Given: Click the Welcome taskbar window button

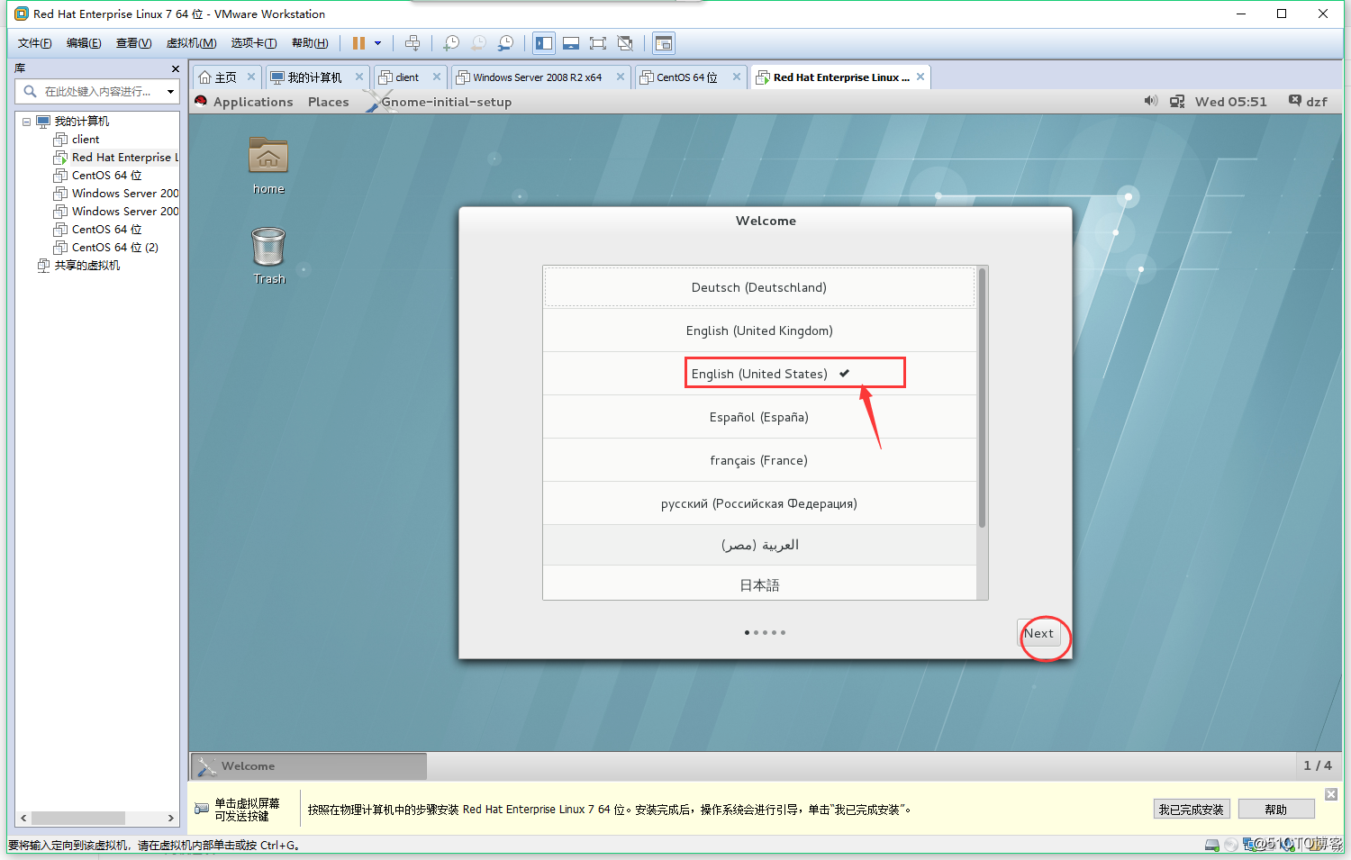Looking at the screenshot, I should (x=309, y=766).
